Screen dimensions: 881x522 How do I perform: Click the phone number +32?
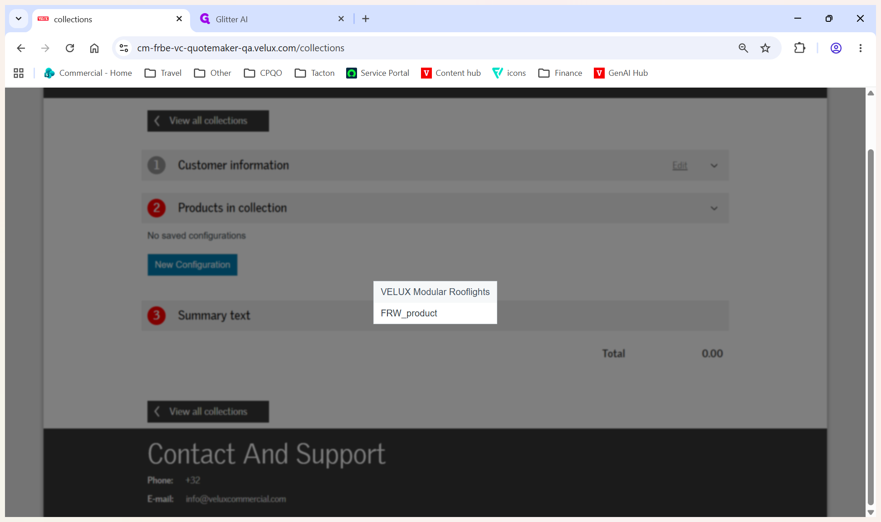193,480
